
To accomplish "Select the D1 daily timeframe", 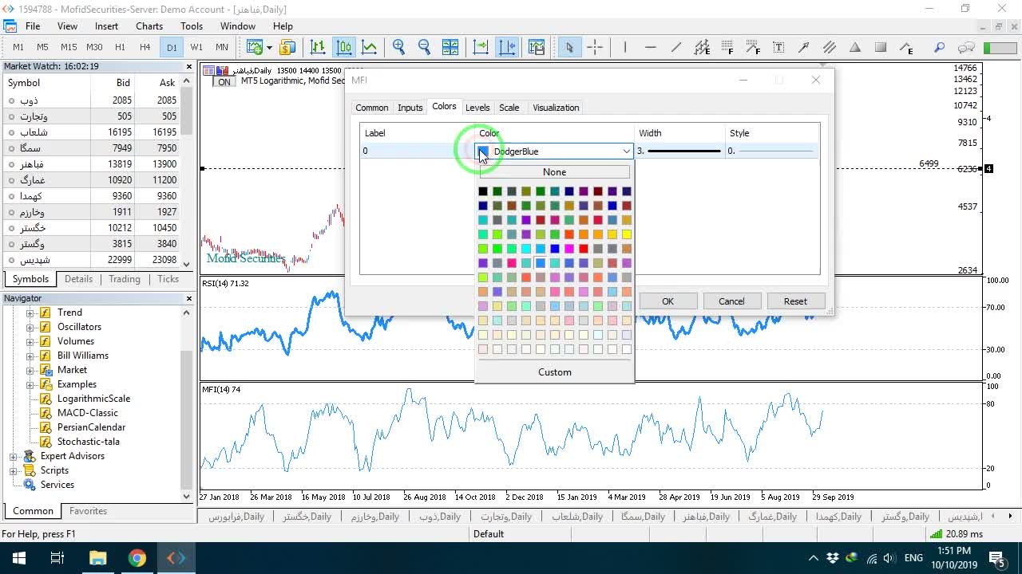I will point(172,47).
